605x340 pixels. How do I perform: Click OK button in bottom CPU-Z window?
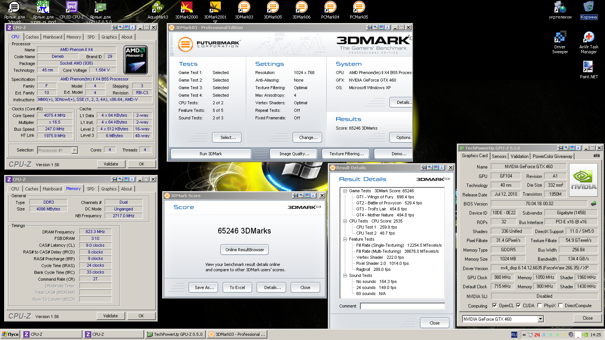pos(141,316)
